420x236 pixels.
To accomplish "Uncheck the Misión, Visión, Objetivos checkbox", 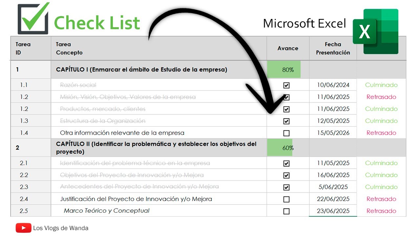I will point(286,97).
